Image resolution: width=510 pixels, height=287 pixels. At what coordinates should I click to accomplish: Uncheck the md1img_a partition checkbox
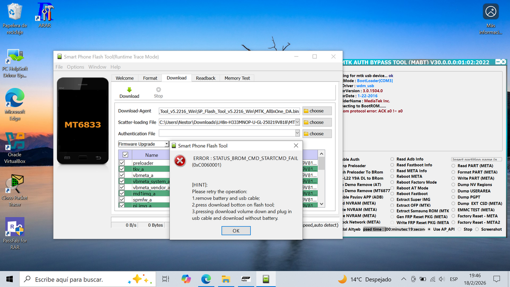122,193
